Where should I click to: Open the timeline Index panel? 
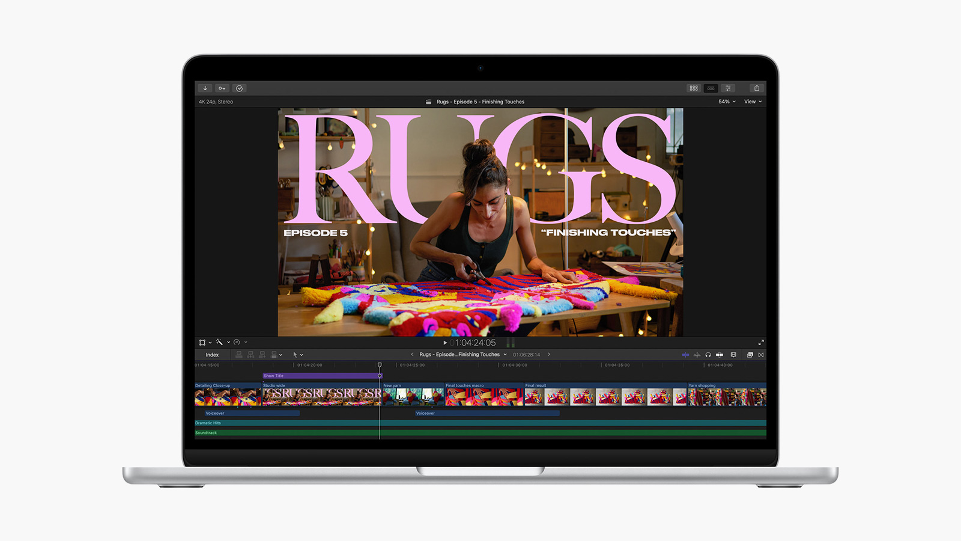[x=212, y=355]
